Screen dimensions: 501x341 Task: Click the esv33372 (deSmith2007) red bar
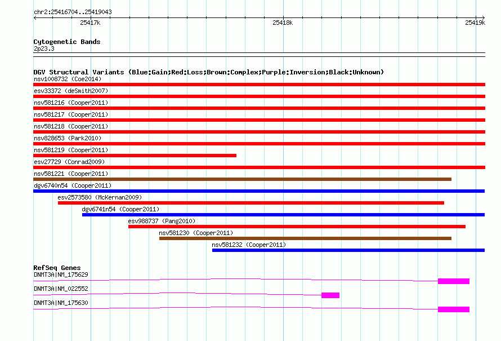[259, 96]
